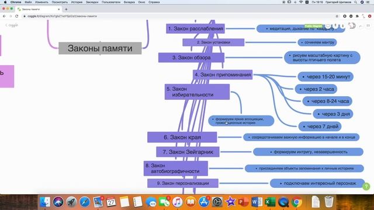374x210 pixels.
Task: Select the central node Законы памяти
Action: [x=100, y=48]
